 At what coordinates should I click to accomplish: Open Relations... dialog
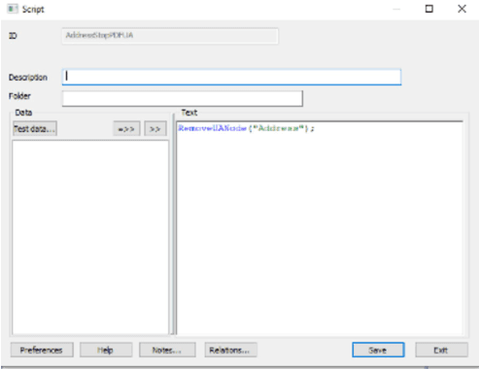point(230,350)
